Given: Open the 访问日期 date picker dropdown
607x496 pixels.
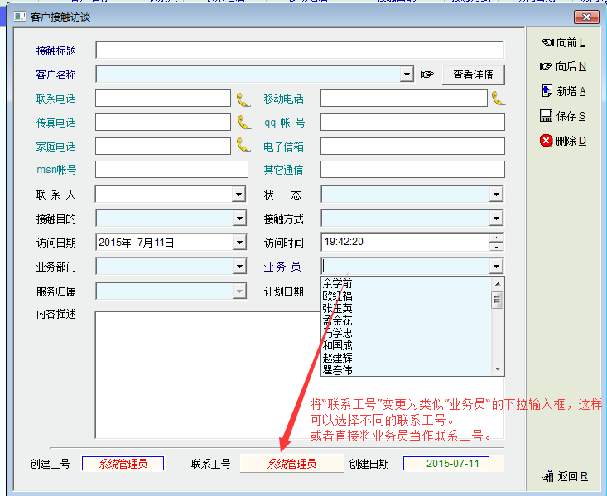Looking at the screenshot, I should click(239, 243).
